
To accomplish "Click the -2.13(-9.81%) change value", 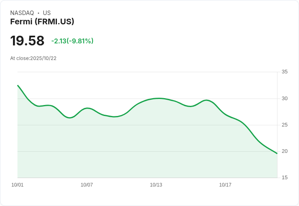I will coord(72,41).
